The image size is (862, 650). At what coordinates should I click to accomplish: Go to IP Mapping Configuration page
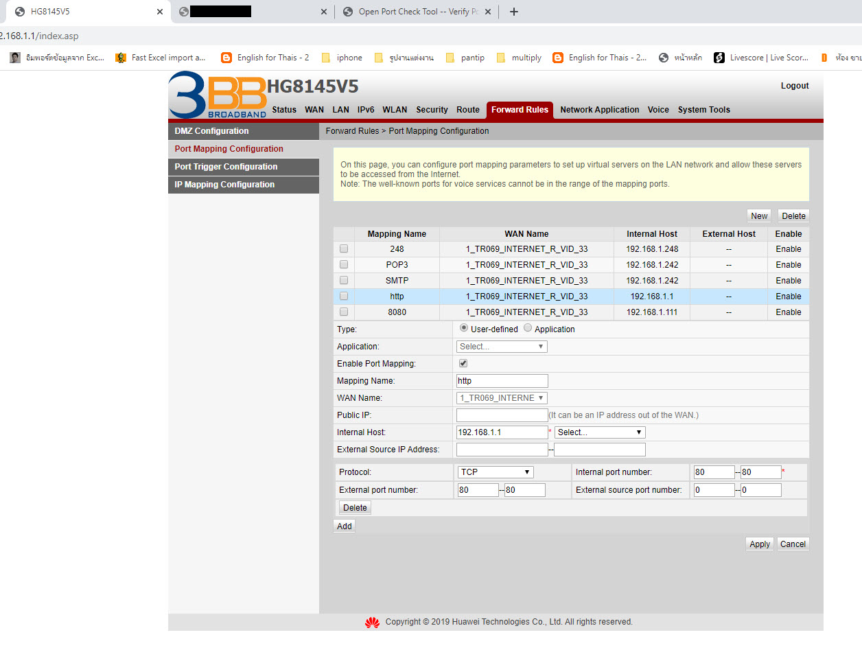[244, 185]
